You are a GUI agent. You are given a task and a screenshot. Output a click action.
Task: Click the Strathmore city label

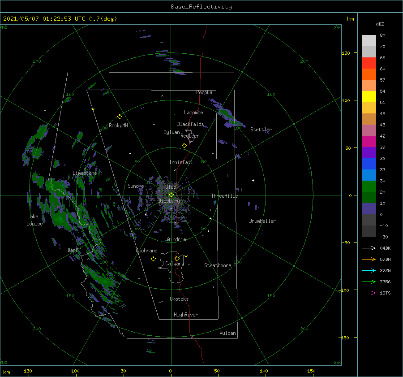tap(218, 265)
